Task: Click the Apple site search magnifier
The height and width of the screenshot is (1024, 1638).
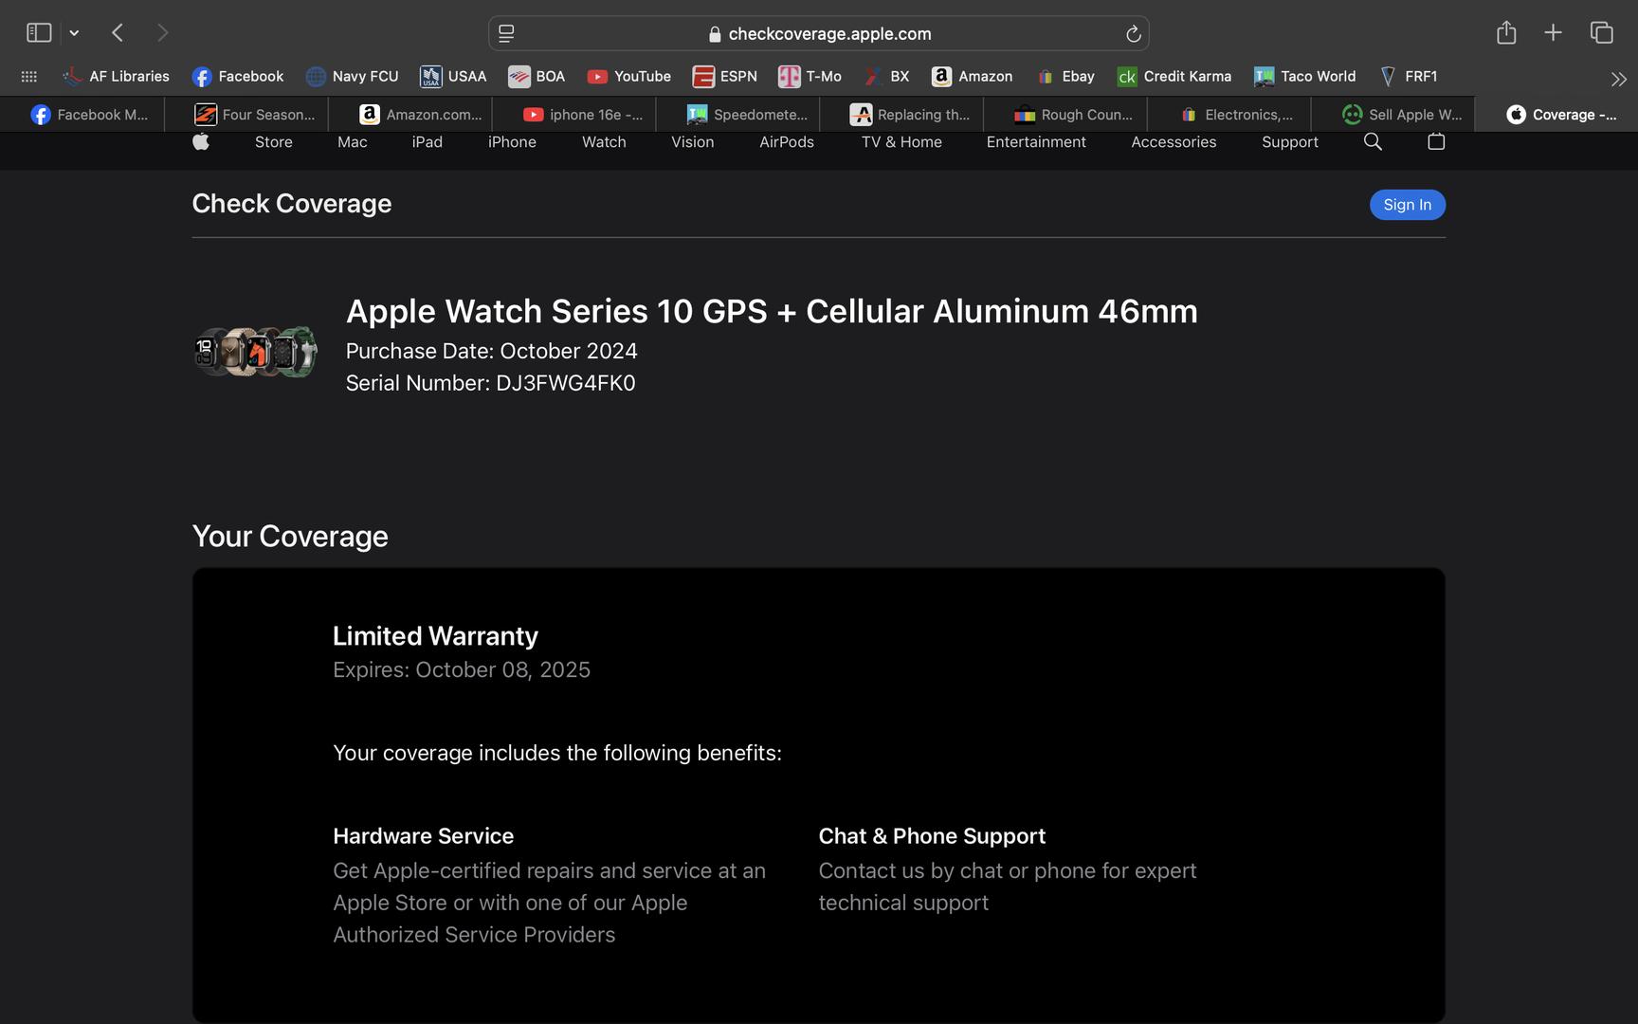Action: (1373, 142)
